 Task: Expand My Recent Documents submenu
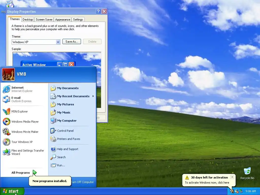[72, 96]
